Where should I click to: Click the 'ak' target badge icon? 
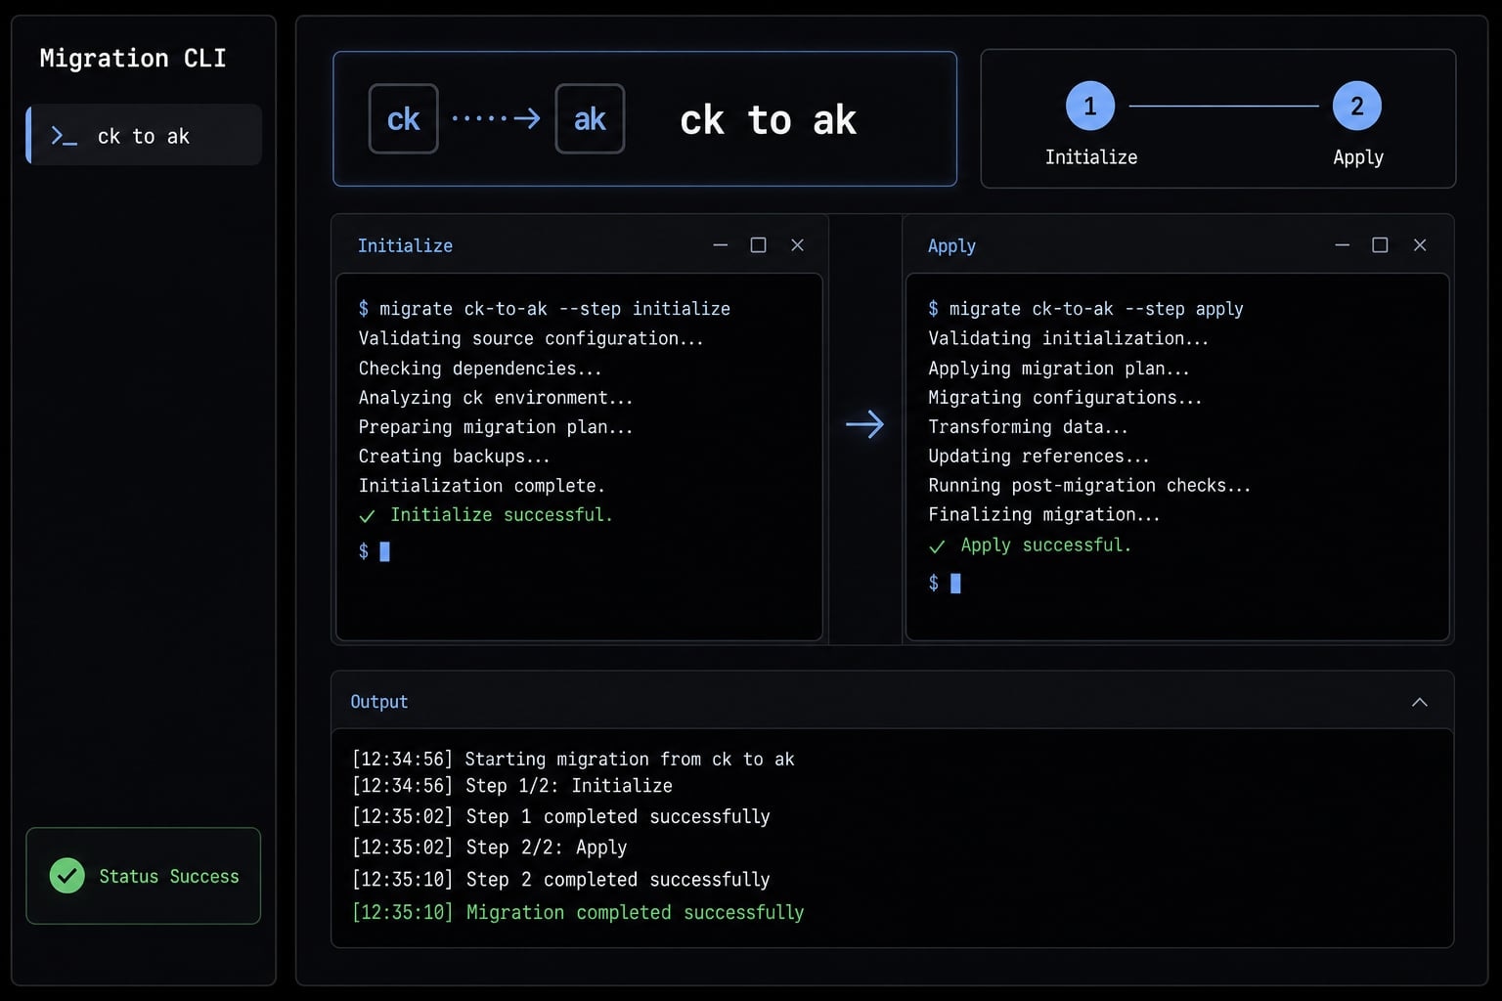pyautogui.click(x=590, y=119)
